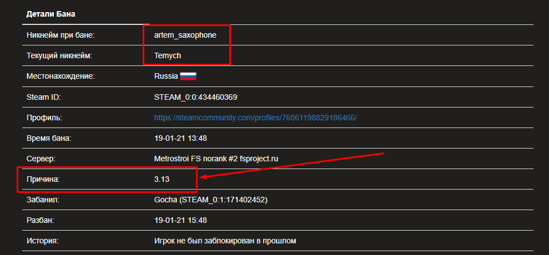
Task: Click the ban reason value 3.13
Action: 162,179
